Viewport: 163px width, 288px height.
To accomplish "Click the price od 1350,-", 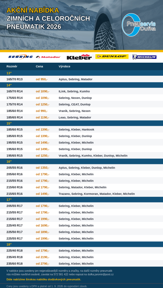I will coord(43,168).
